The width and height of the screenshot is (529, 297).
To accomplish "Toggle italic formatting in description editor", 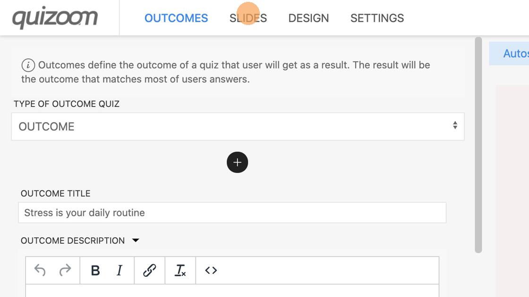I will 119,270.
